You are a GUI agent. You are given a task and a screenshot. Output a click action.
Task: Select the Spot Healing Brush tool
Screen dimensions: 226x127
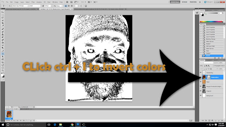(2, 29)
